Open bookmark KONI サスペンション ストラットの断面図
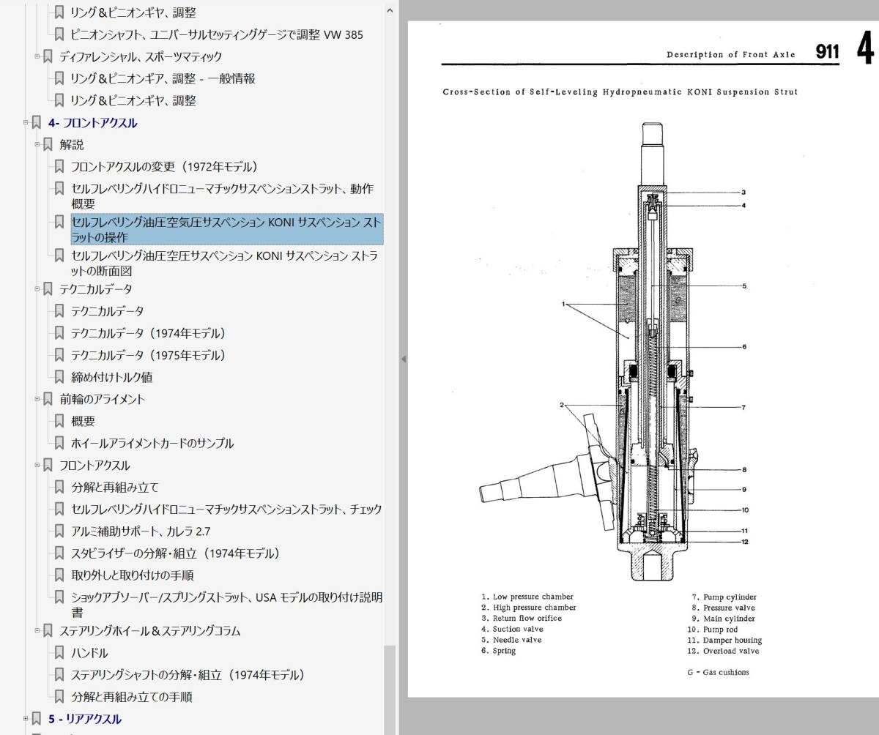This screenshot has width=879, height=735. tap(225, 264)
